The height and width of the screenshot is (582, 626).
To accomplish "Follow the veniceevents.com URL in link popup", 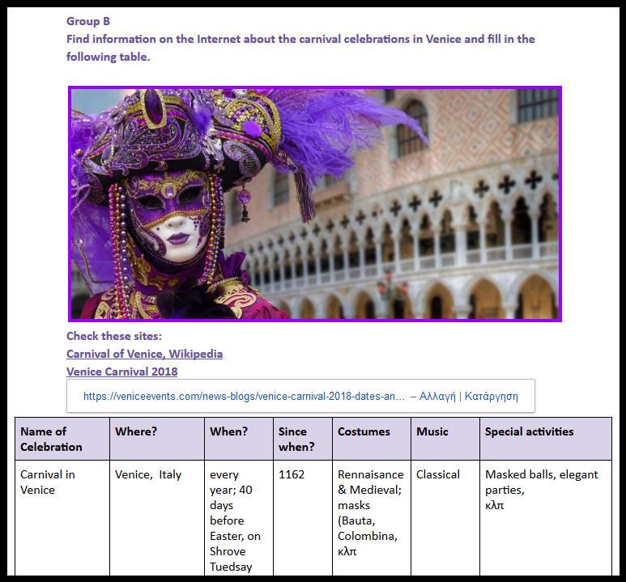I will point(244,396).
